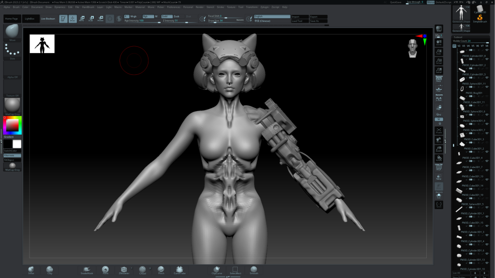
Task: Open the Preferences menu
Action: click(174, 7)
